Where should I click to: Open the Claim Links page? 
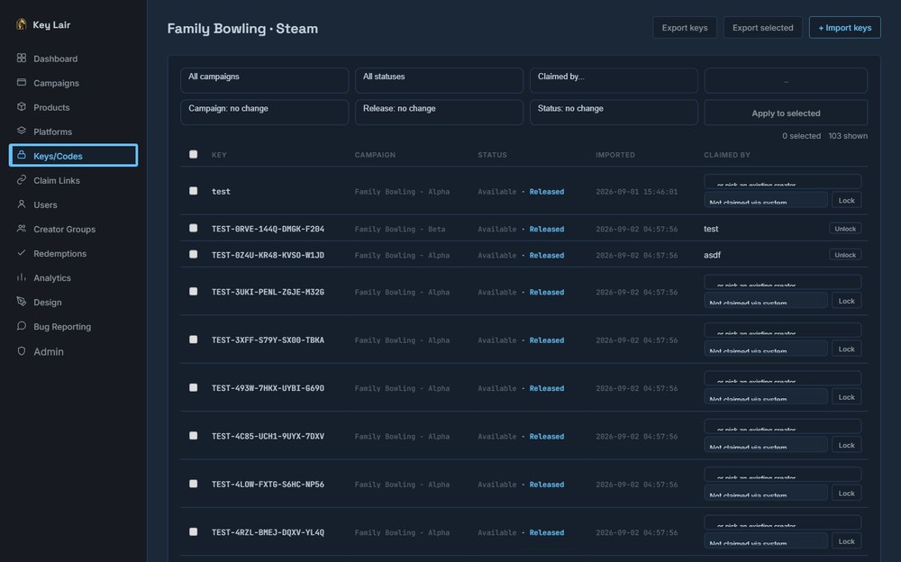pos(56,180)
